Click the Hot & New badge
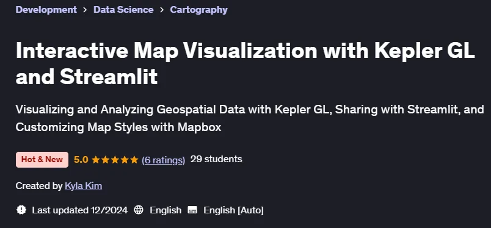Viewport: 491px width, 228px height. [x=42, y=160]
